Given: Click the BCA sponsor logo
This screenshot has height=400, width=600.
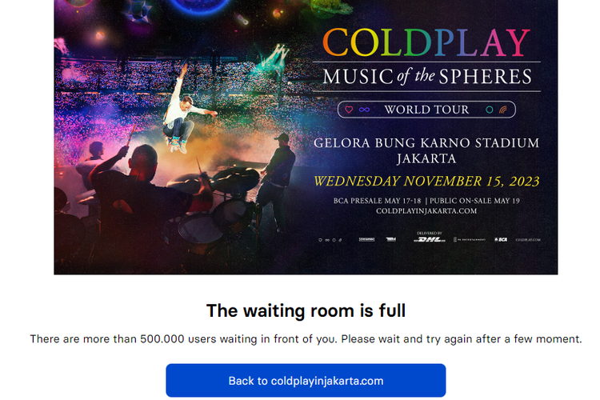Looking at the screenshot, I should click(501, 239).
